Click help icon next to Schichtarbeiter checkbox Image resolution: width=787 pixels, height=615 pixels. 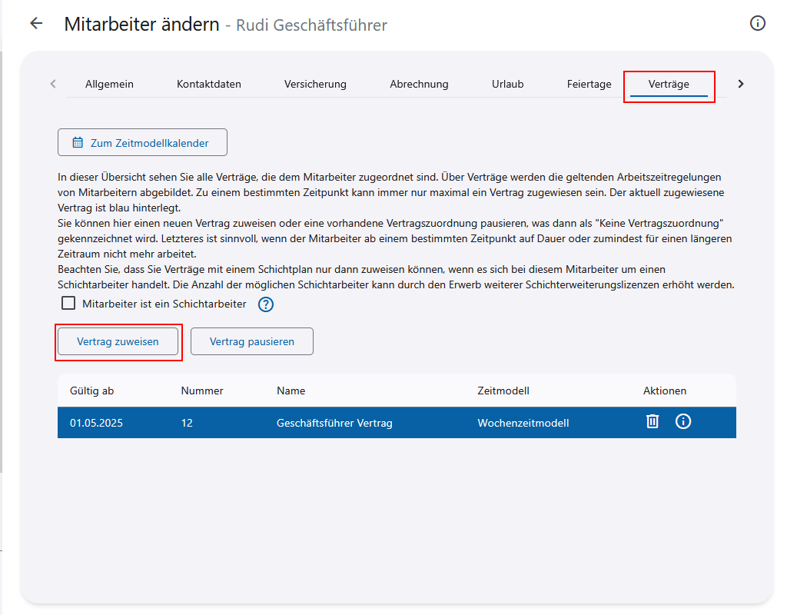click(266, 304)
